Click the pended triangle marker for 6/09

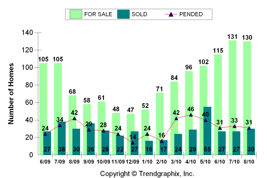click(x=45, y=134)
